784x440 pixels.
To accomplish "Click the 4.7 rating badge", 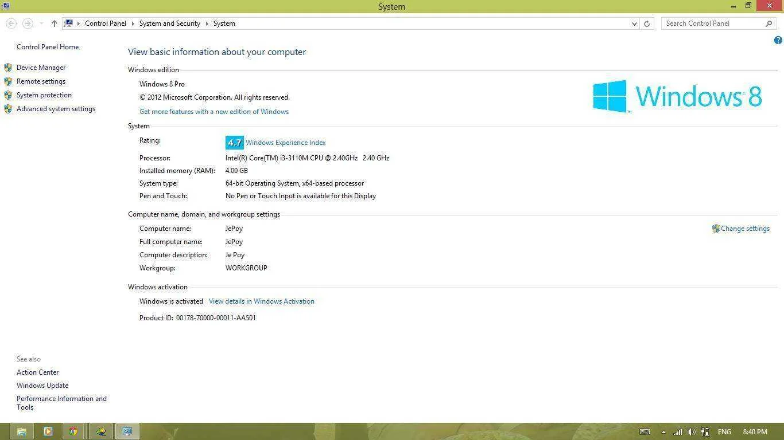I will [x=234, y=143].
